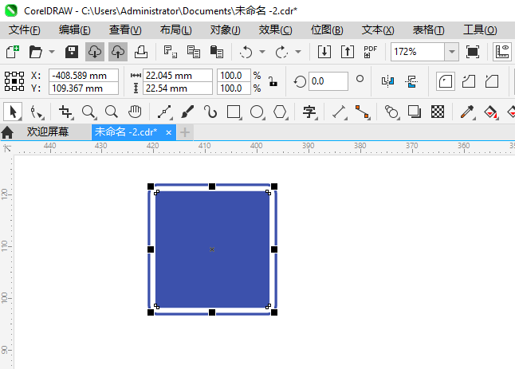Viewport: 515px width, 369px height.
Task: Expand the Open folder dropdown arrow
Action: click(x=52, y=52)
